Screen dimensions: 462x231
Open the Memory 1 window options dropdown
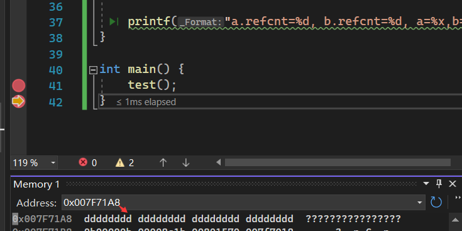coord(426,184)
